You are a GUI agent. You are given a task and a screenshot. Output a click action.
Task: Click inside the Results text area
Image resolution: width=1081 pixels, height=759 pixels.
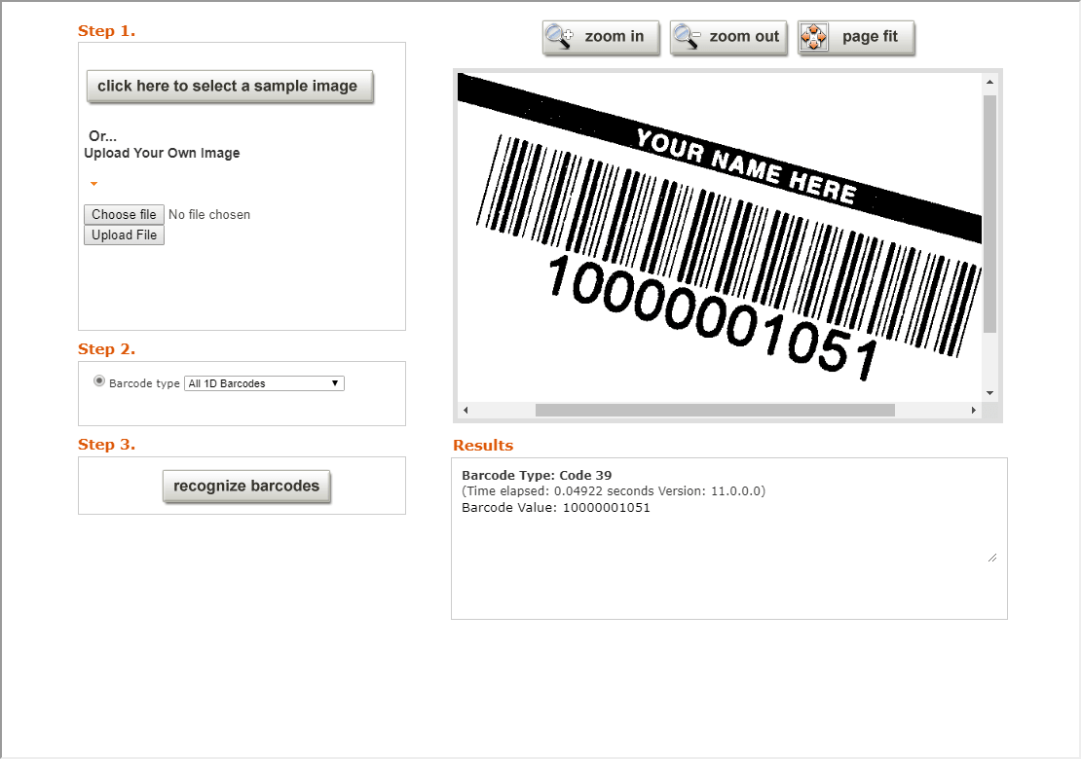coord(728,538)
